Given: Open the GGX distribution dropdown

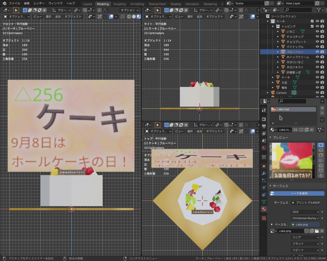Looking at the screenshot, I should tap(305, 211).
